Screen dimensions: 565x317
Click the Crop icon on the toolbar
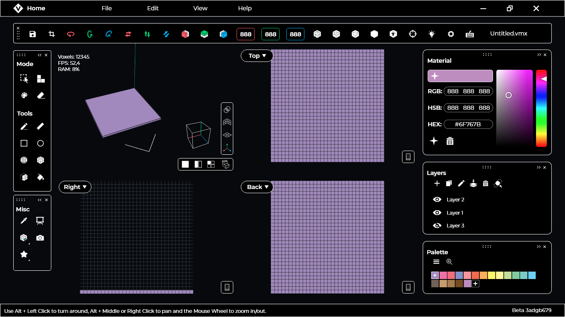click(x=51, y=34)
